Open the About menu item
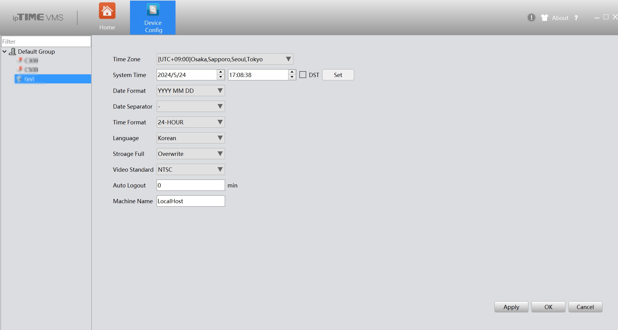 (560, 18)
